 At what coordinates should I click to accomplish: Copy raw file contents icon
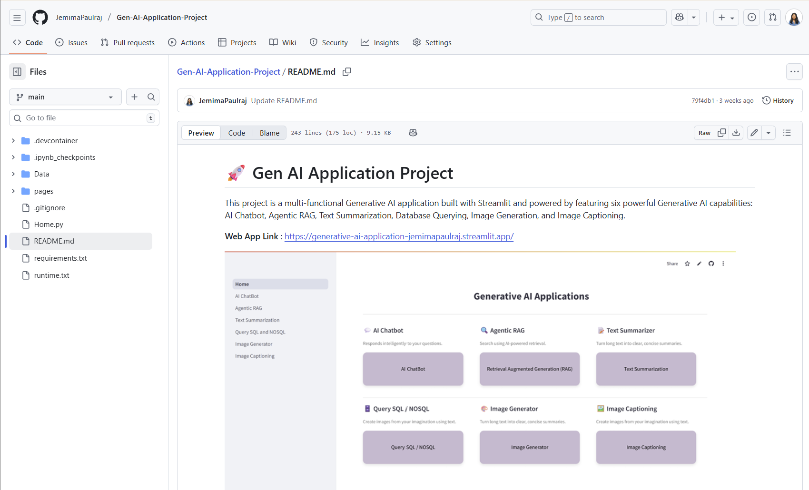[721, 133]
